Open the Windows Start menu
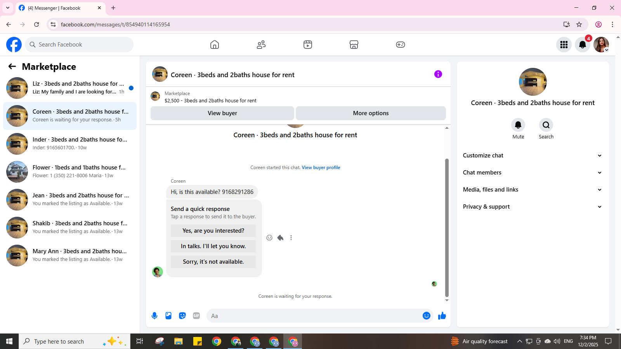 [x=9, y=341]
